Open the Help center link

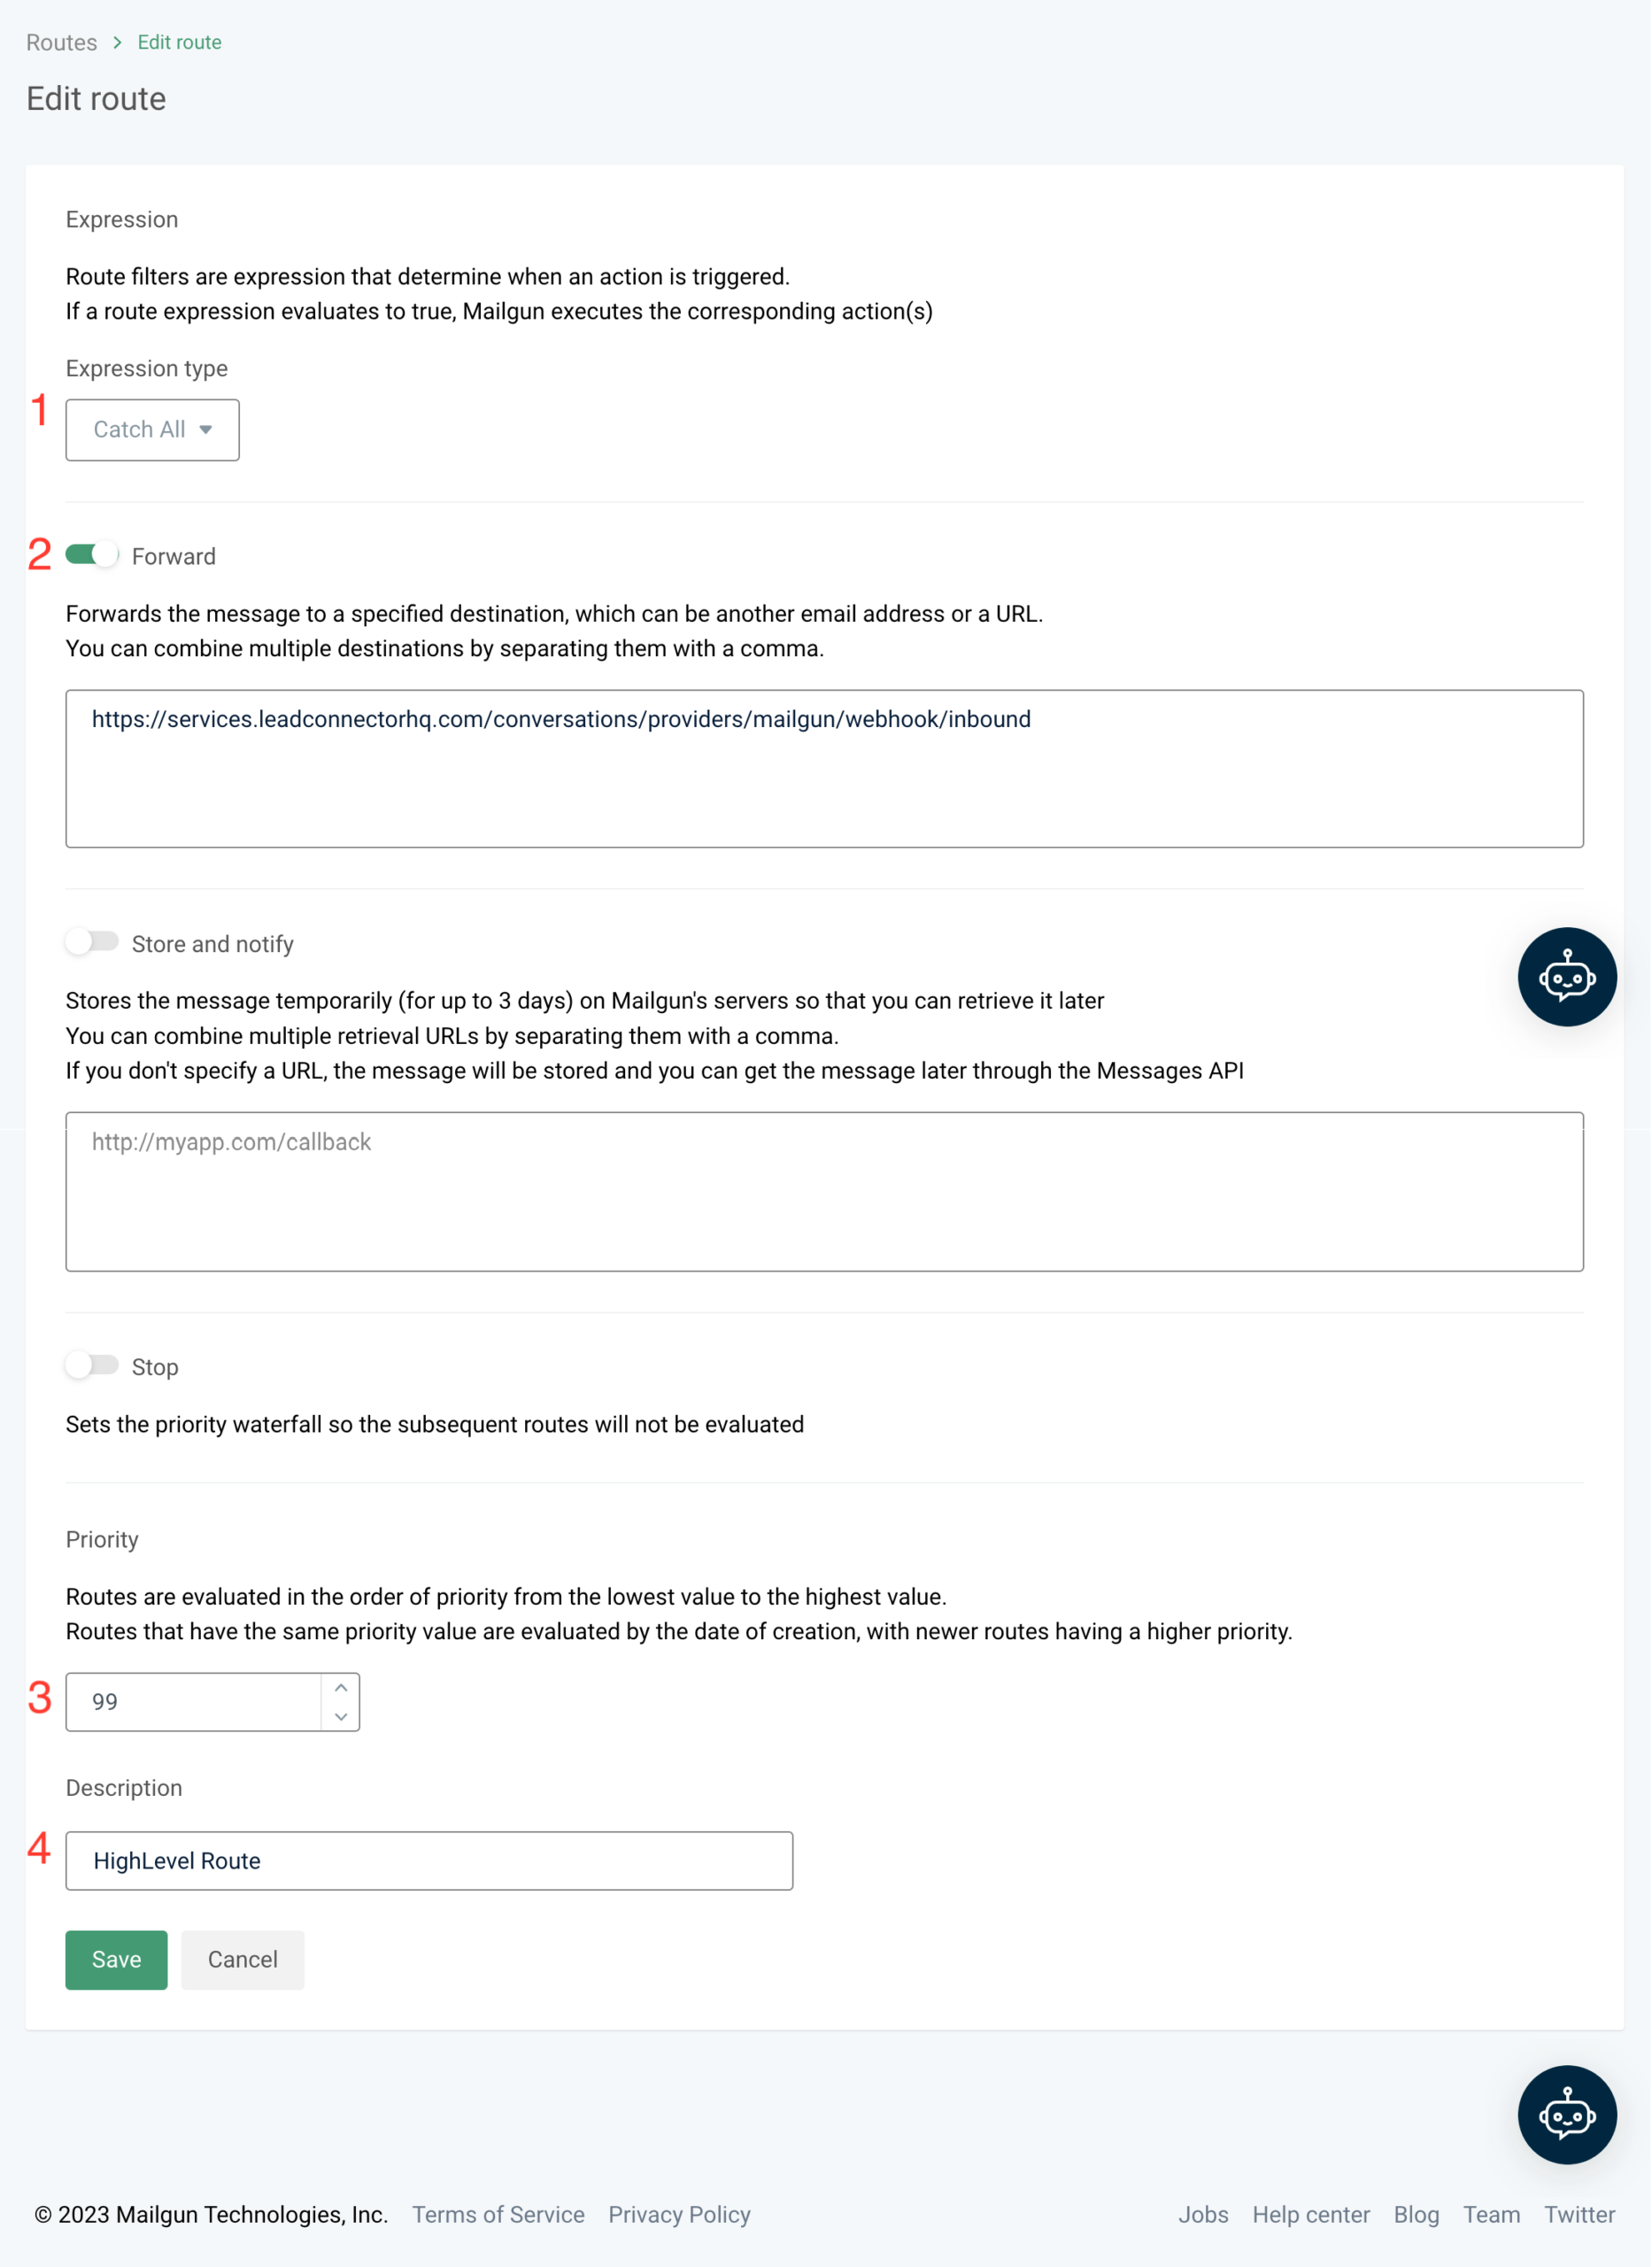pos(1311,2214)
